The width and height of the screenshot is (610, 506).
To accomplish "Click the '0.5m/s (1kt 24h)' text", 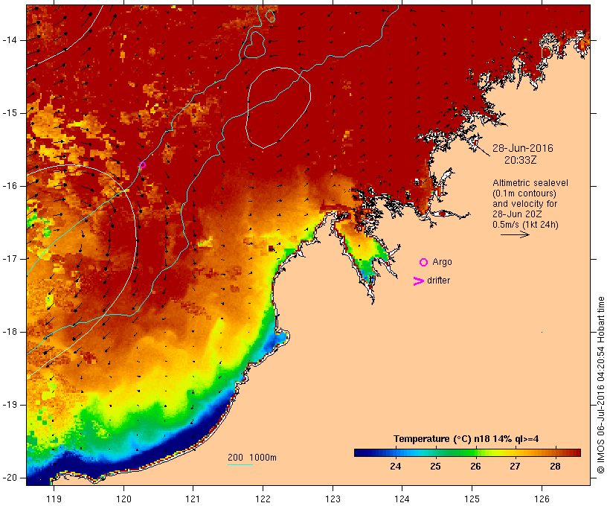I will pyautogui.click(x=526, y=225).
